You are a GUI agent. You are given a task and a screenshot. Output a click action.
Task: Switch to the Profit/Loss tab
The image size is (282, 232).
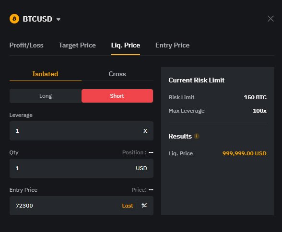(x=26, y=45)
